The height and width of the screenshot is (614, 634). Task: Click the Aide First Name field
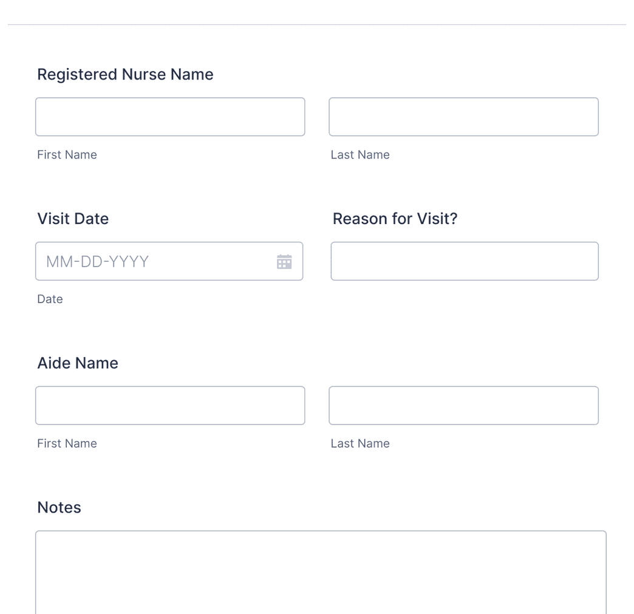coord(170,405)
